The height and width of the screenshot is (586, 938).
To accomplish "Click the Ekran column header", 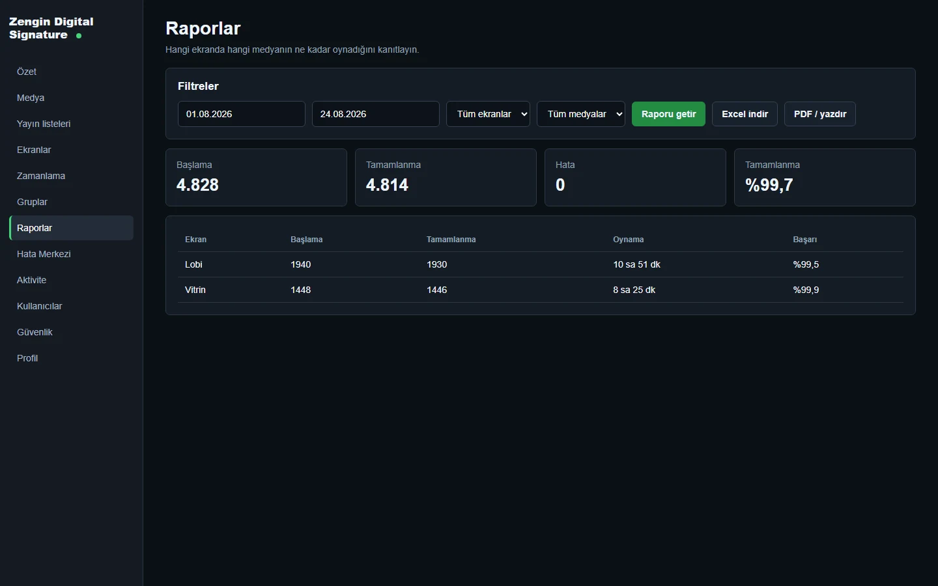I will tap(195, 240).
